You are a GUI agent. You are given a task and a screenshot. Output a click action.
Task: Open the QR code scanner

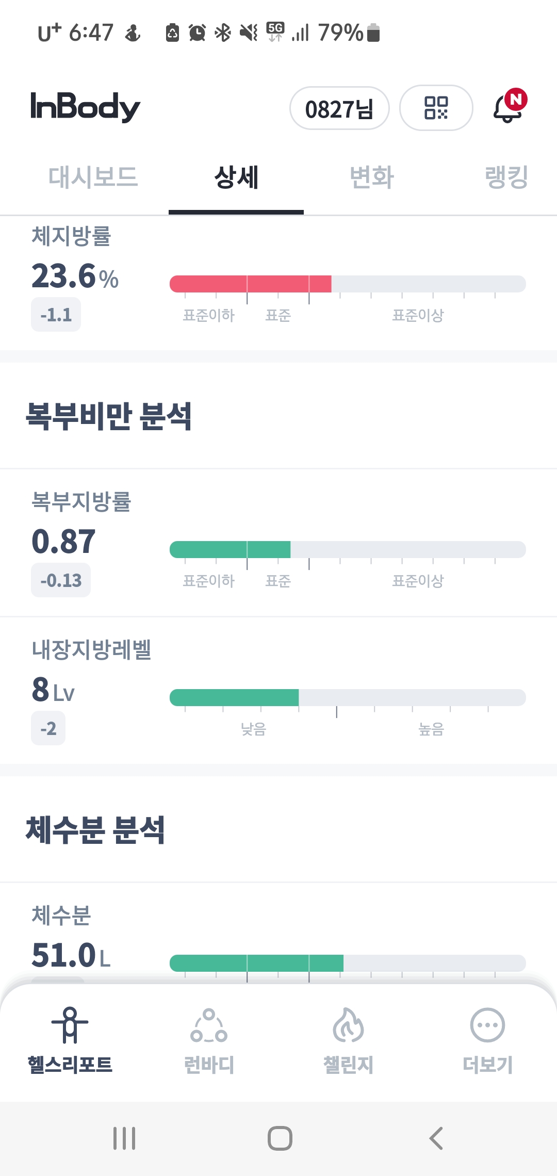[x=436, y=108]
